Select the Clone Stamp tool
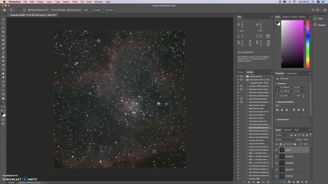Image resolution: width=328 pixels, height=184 pixels. pos(3,57)
